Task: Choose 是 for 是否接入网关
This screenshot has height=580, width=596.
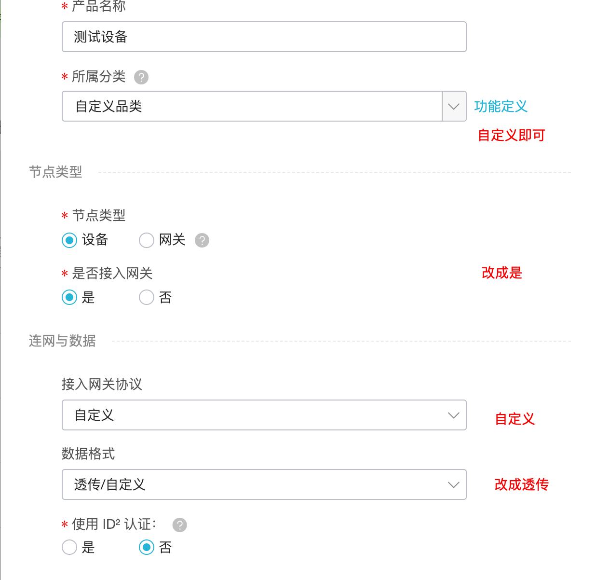Action: coord(69,297)
